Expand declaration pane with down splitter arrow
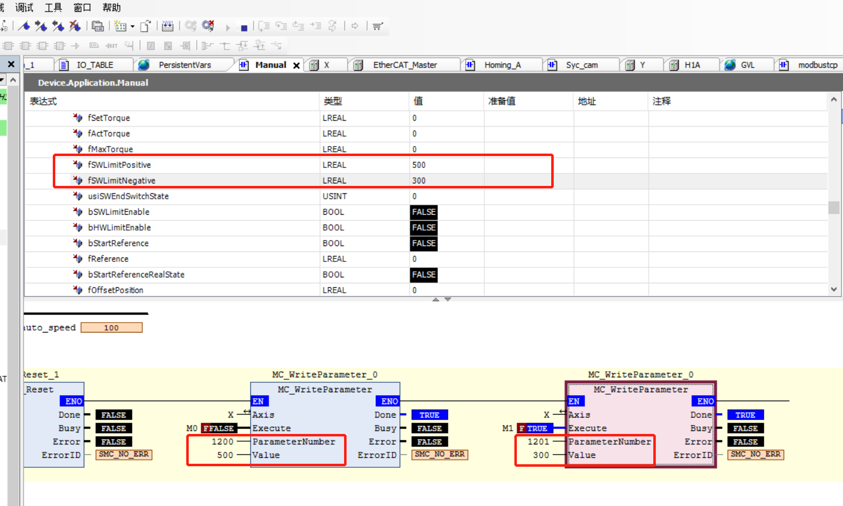Image resolution: width=843 pixels, height=506 pixels. coord(448,299)
